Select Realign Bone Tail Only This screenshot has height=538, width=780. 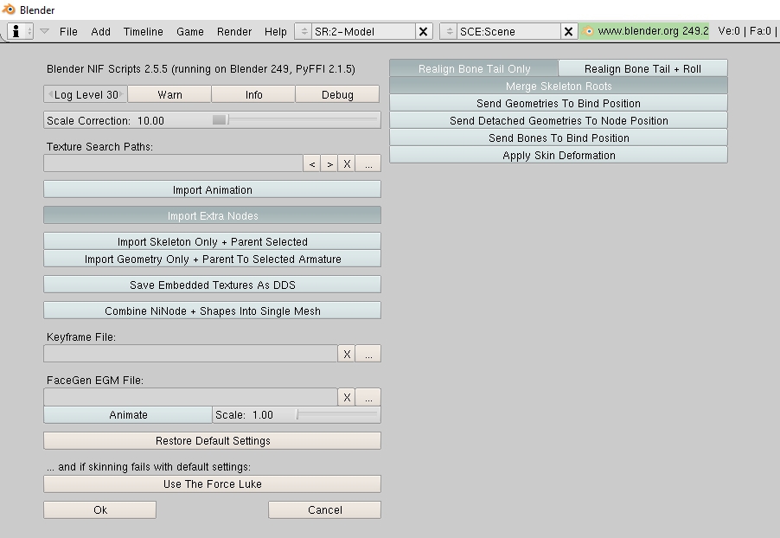474,68
